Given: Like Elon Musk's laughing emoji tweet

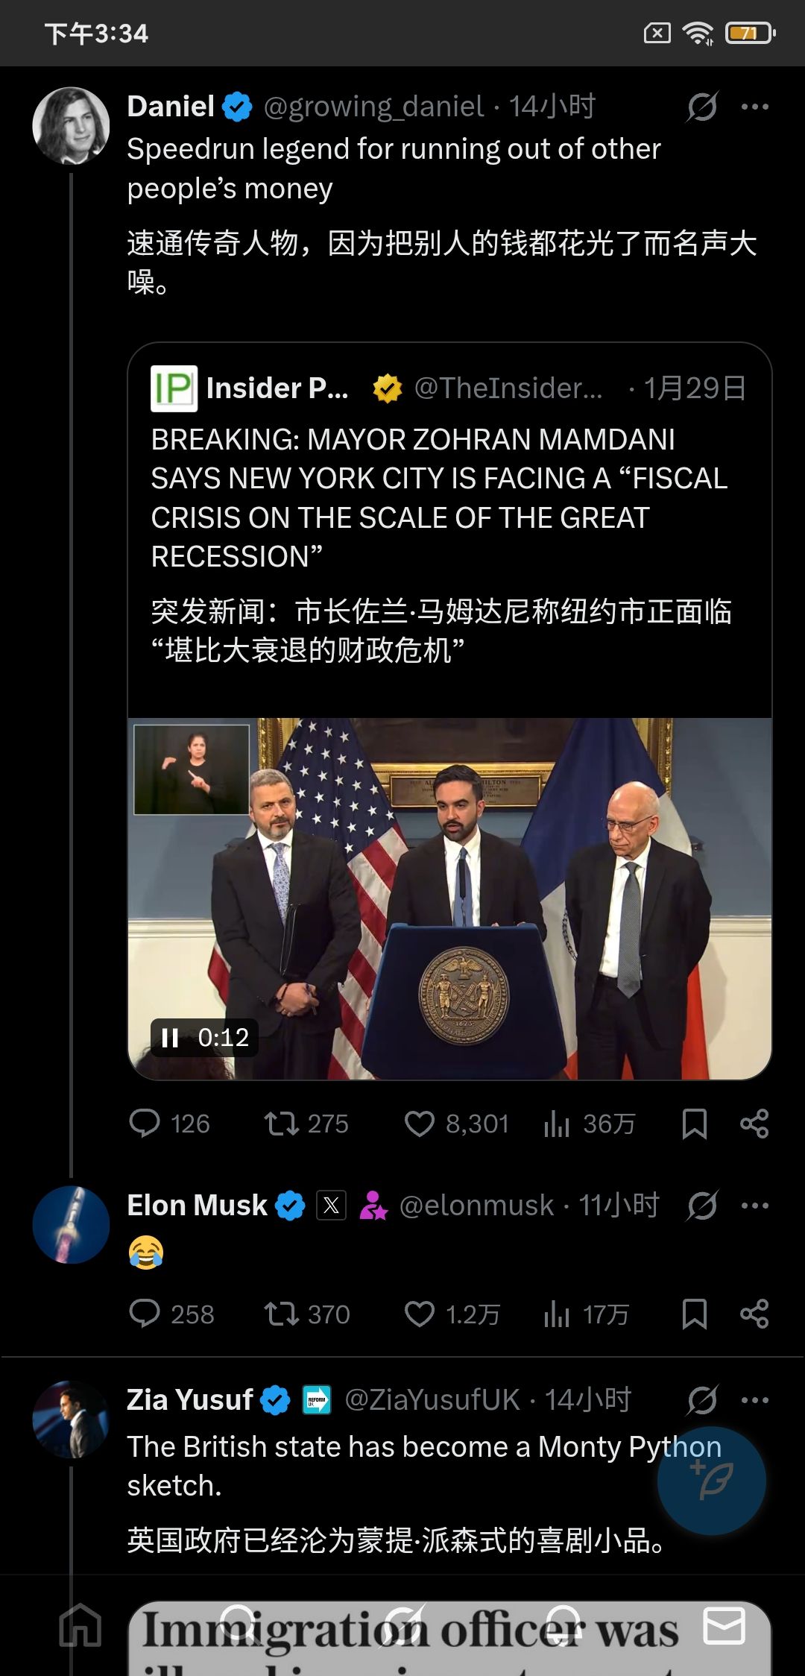Looking at the screenshot, I should pos(419,1314).
